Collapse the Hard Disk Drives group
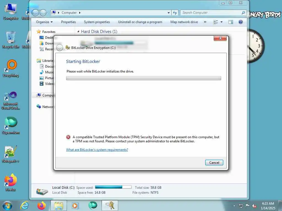Screen dimensions: 282x211 (x=78, y=32)
